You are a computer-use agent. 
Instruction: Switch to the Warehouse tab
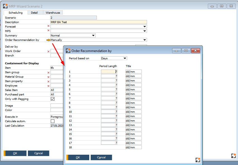tap(53, 13)
